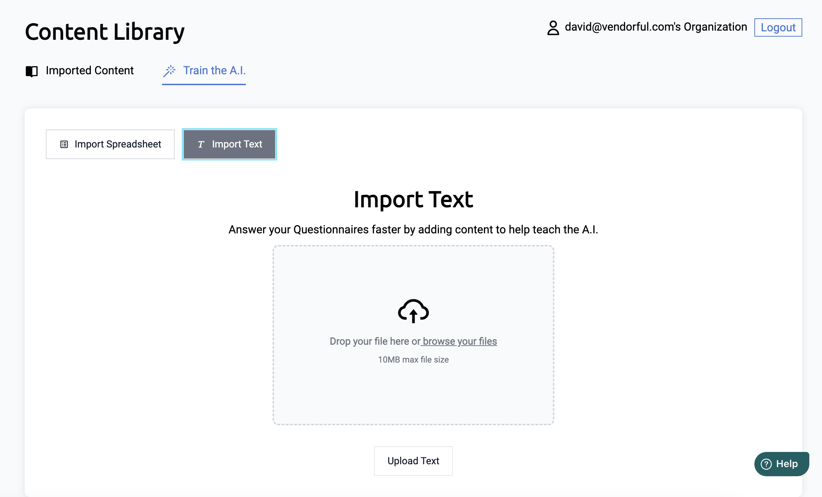
Task: Click the '10MB max file size' text
Action: [x=413, y=360]
